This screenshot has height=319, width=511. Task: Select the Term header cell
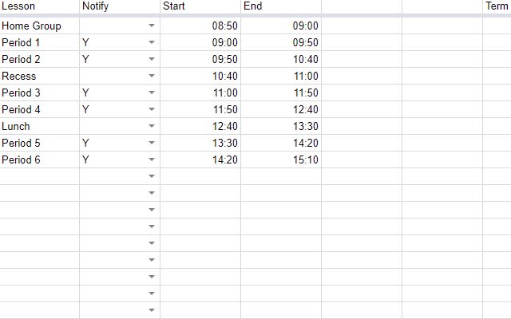coord(497,6)
